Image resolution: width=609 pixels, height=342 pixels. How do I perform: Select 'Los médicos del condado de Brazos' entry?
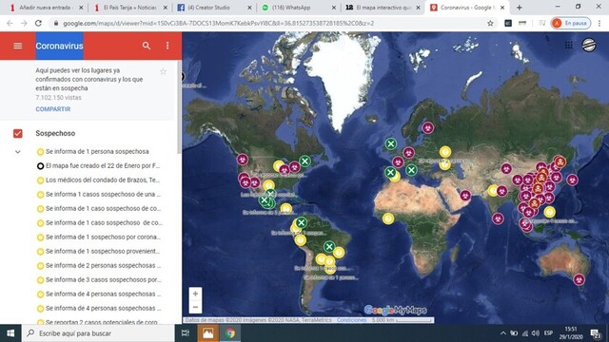(97, 180)
